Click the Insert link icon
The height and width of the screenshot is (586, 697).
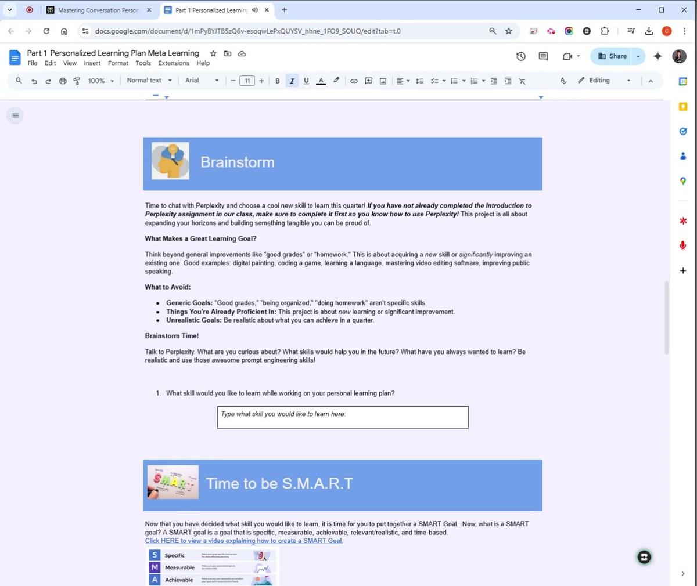click(x=354, y=81)
